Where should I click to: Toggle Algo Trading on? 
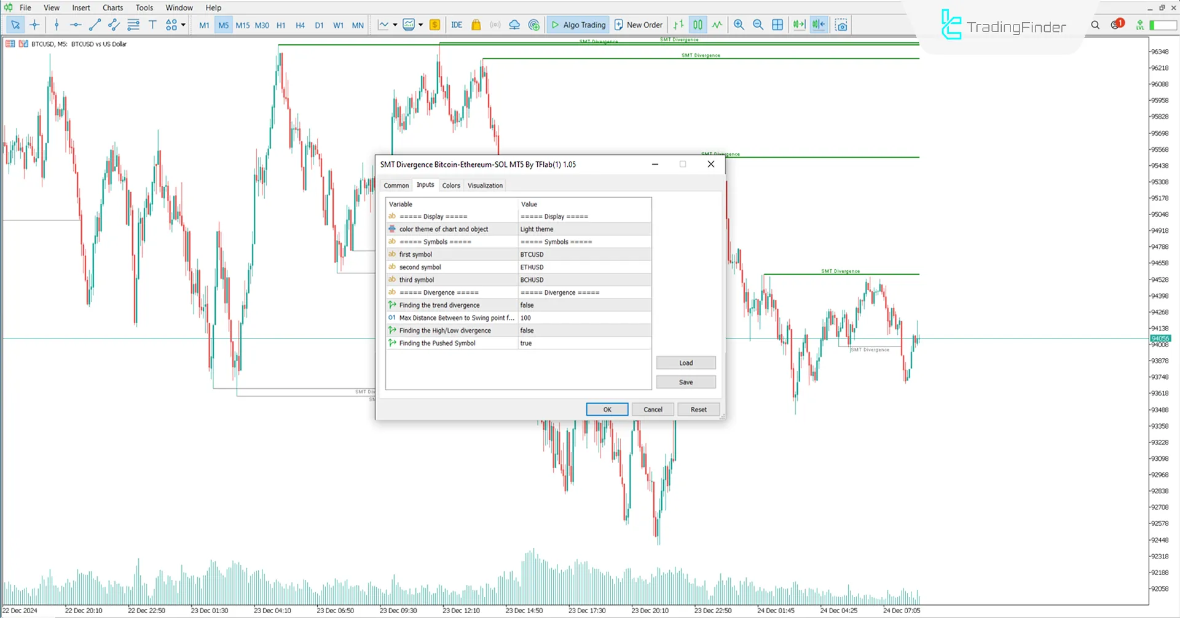tap(578, 25)
